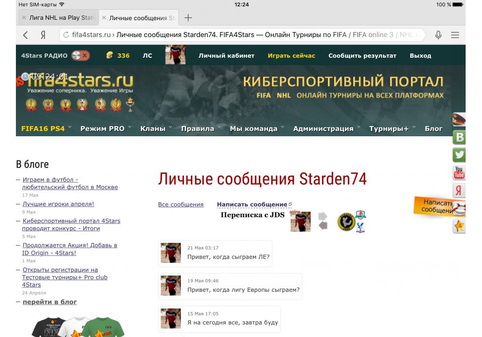Screen dimensions: 482x337
Task: Close the Личные сообщения browser tab
Action: click(x=104, y=18)
